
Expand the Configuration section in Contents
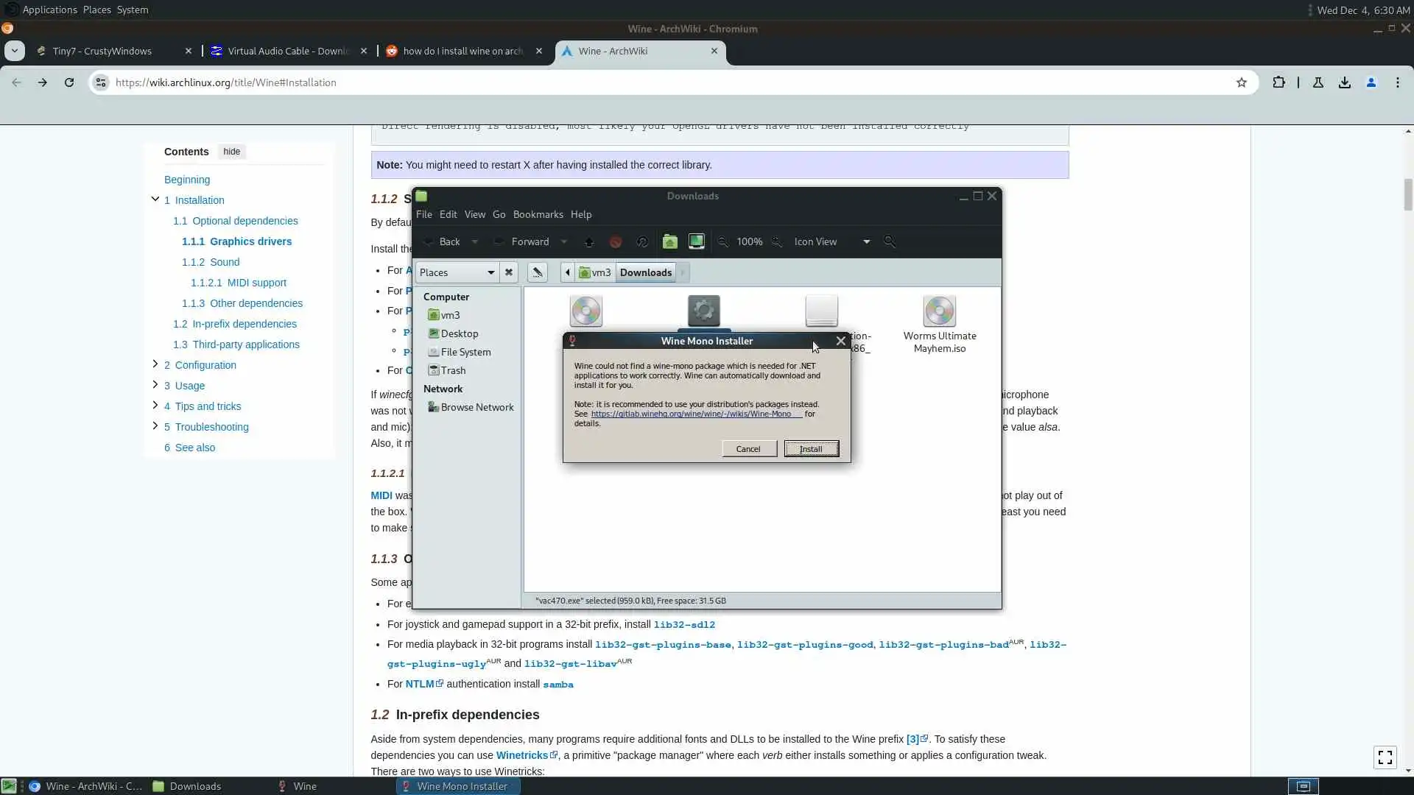[x=155, y=364]
